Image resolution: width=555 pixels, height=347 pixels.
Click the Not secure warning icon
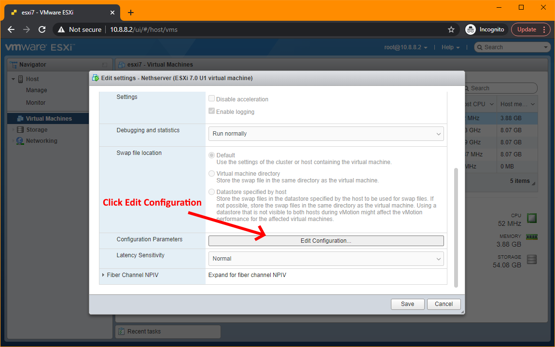(x=61, y=29)
